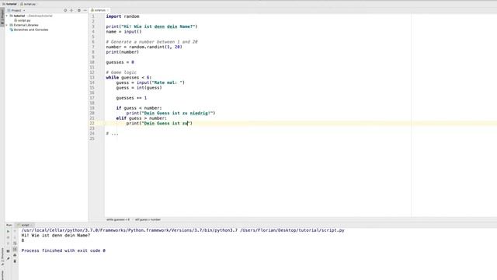This screenshot has width=497, height=280.
Task: Open the Project view dropdown
Action: (16, 10)
